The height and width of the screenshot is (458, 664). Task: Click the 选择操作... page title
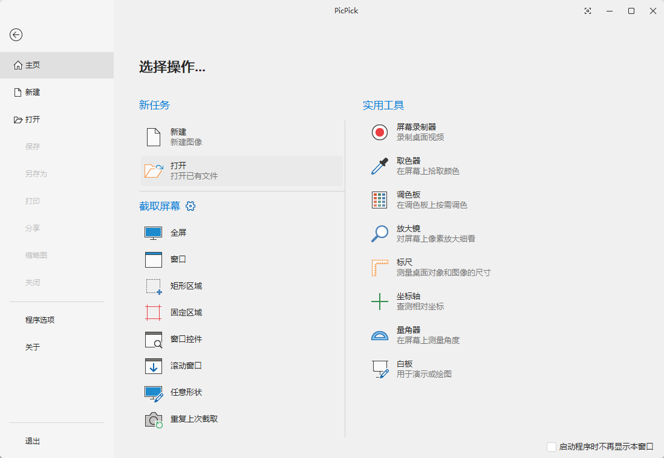pyautogui.click(x=172, y=67)
